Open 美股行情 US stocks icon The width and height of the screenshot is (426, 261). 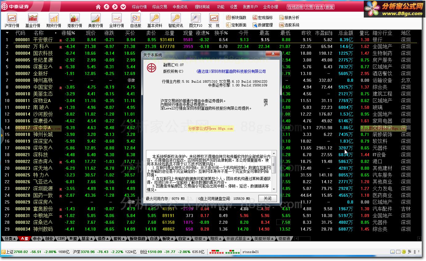click(x=95, y=21)
